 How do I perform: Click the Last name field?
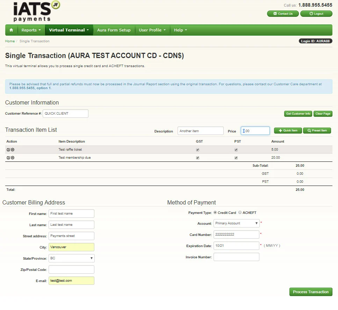tap(71, 225)
